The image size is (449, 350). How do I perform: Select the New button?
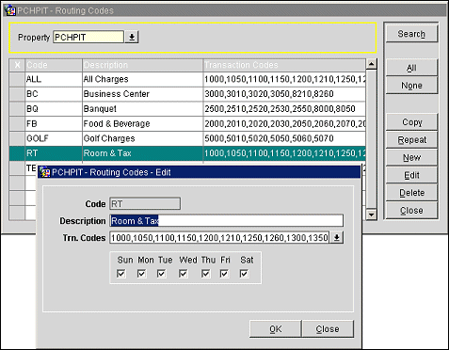pyautogui.click(x=411, y=157)
